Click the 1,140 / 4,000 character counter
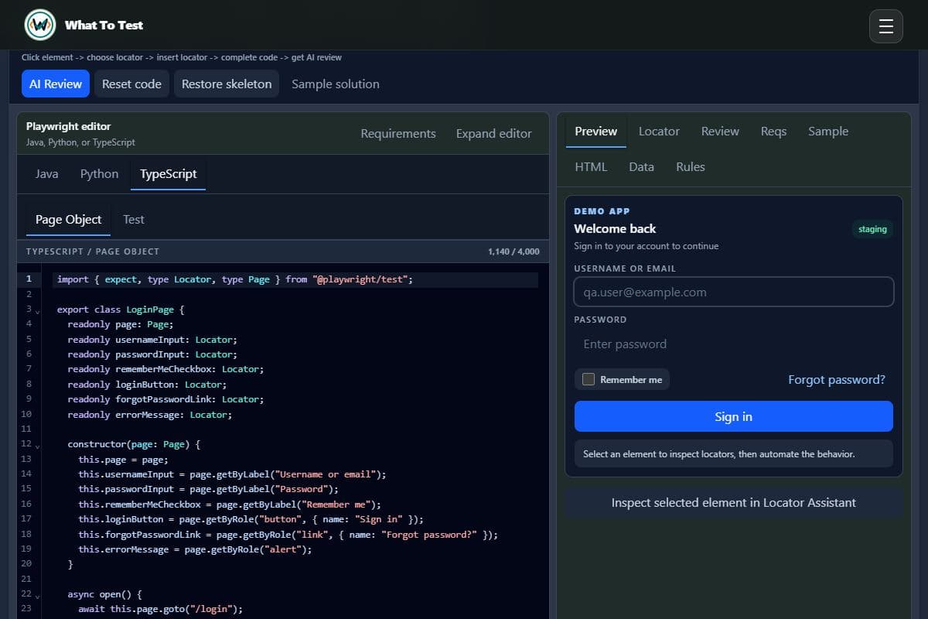The width and height of the screenshot is (928, 619). (513, 251)
